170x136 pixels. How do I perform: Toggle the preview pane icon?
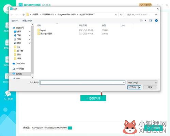point(151,20)
